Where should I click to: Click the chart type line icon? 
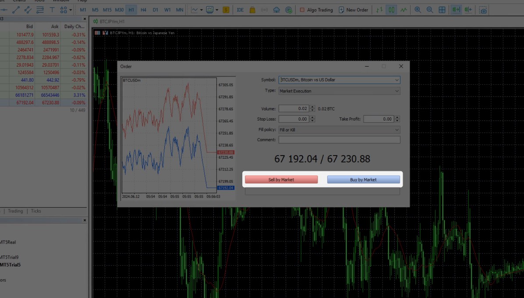pos(195,10)
